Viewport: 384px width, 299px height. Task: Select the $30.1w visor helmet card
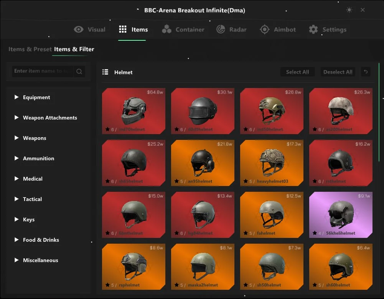coord(203,111)
